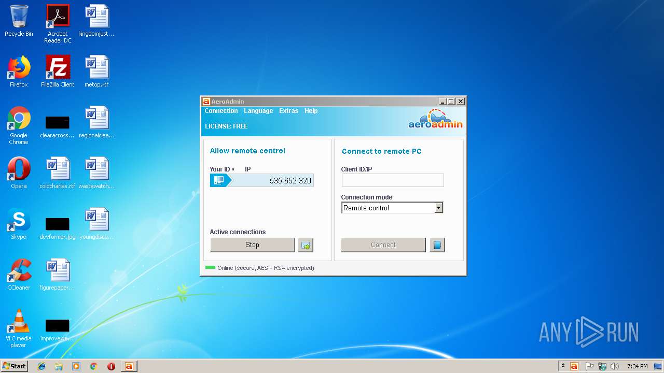Click the AeroAdmin taskbar button

(x=129, y=366)
